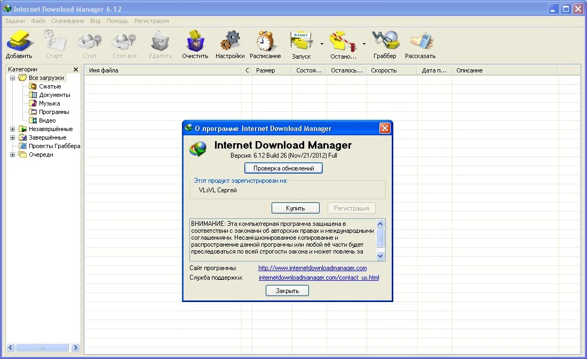Click the Купить button

pos(296,208)
